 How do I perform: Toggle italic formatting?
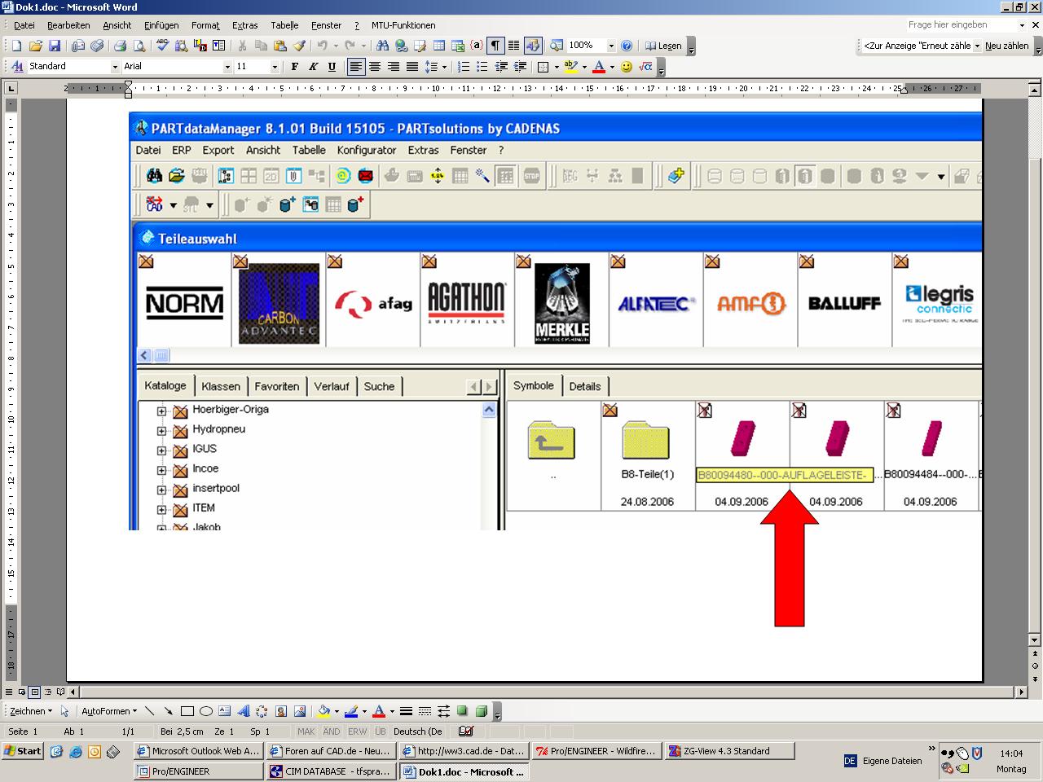pyautogui.click(x=313, y=67)
